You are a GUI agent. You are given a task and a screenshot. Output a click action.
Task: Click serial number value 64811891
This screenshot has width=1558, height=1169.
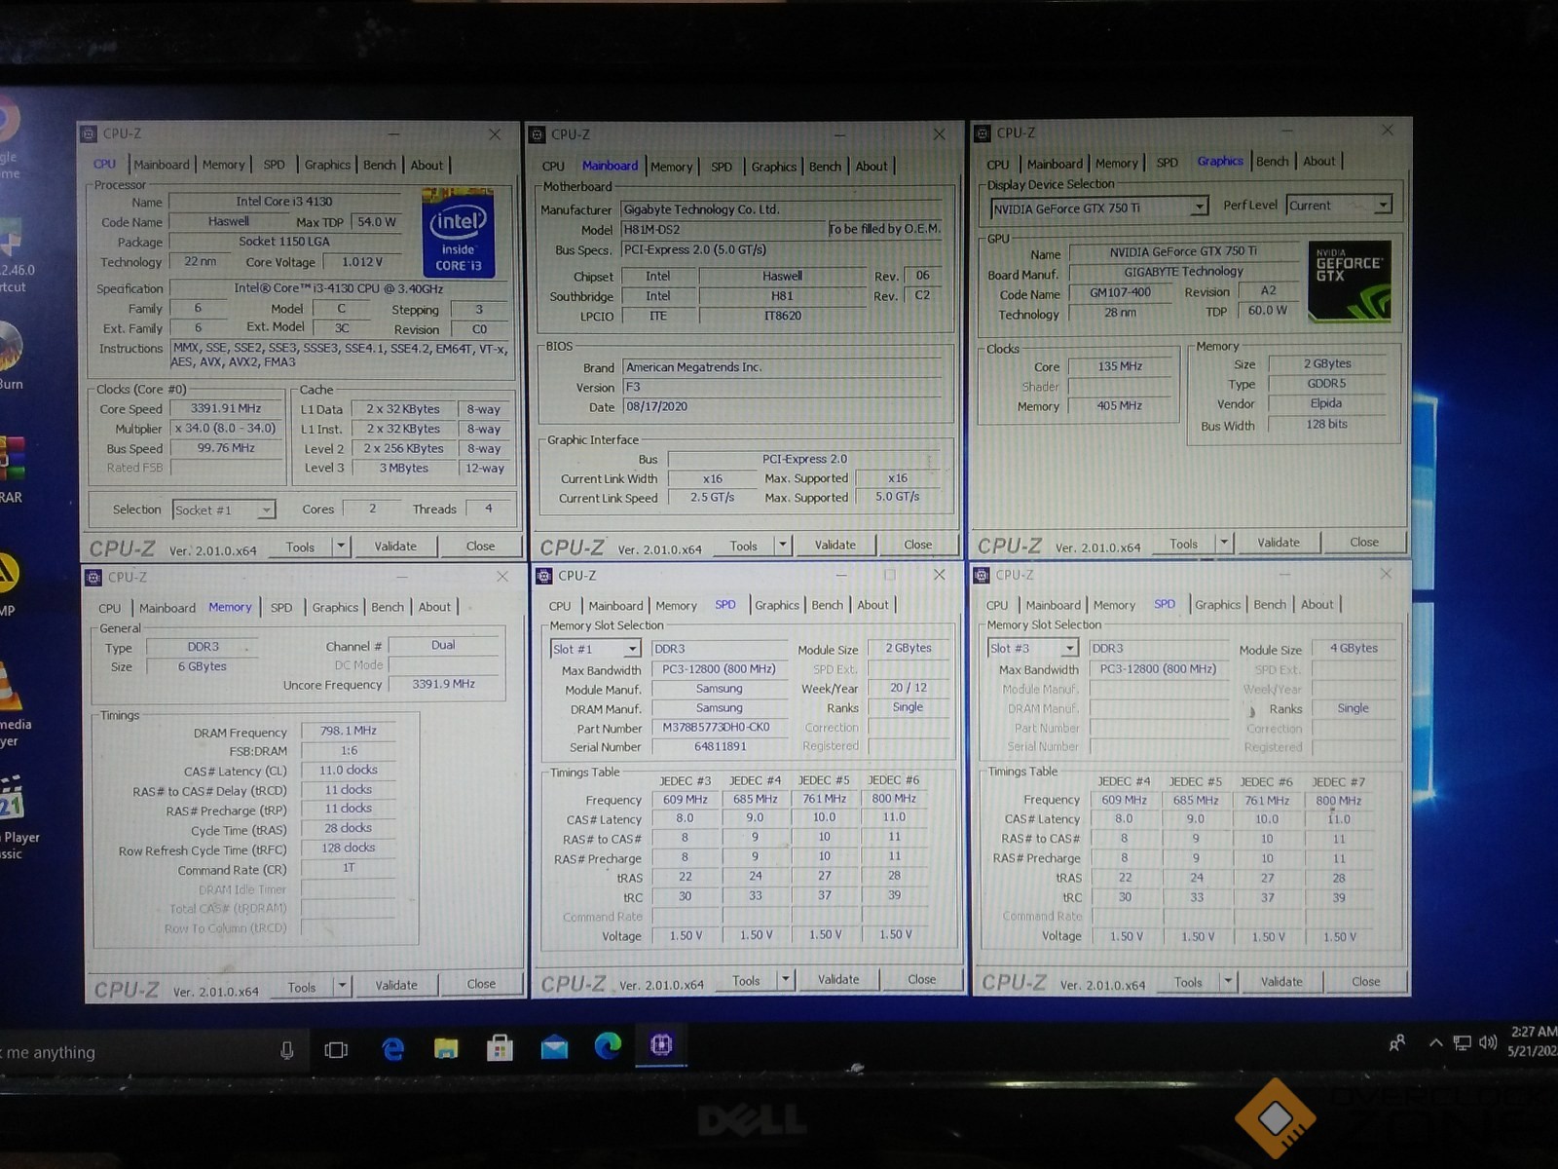pos(720,747)
